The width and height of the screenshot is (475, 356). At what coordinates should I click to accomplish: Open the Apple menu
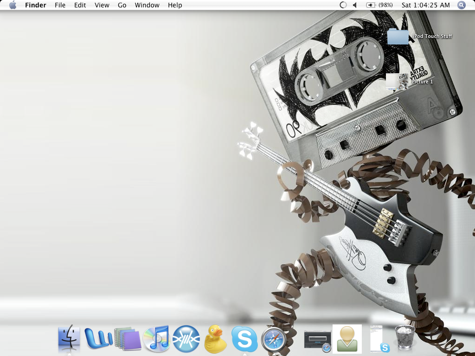(x=13, y=5)
